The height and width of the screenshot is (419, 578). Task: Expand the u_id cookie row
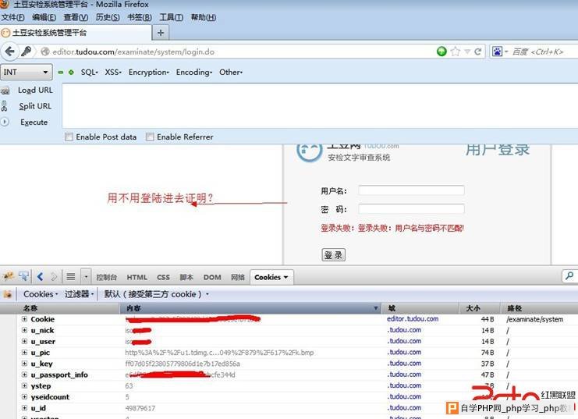pyautogui.click(x=24, y=408)
